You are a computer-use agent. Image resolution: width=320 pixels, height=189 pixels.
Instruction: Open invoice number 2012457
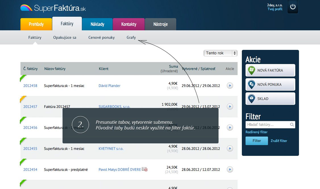point(30,107)
